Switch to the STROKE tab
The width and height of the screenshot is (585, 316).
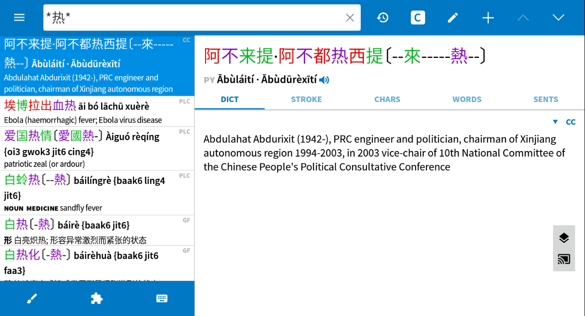306,99
